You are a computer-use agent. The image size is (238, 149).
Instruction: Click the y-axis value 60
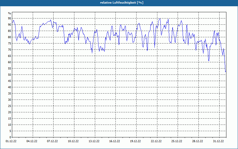(x=10, y=62)
